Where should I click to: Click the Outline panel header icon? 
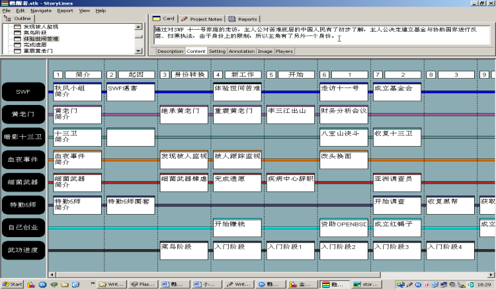[9, 18]
